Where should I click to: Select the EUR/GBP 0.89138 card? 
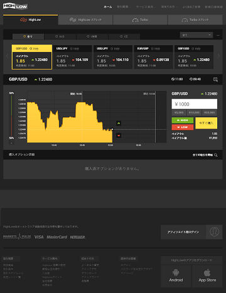[154, 57]
